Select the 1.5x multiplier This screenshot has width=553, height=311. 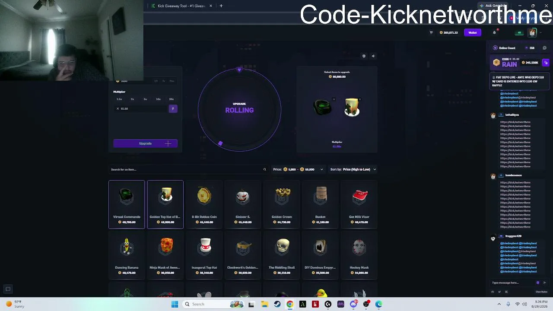point(119,99)
